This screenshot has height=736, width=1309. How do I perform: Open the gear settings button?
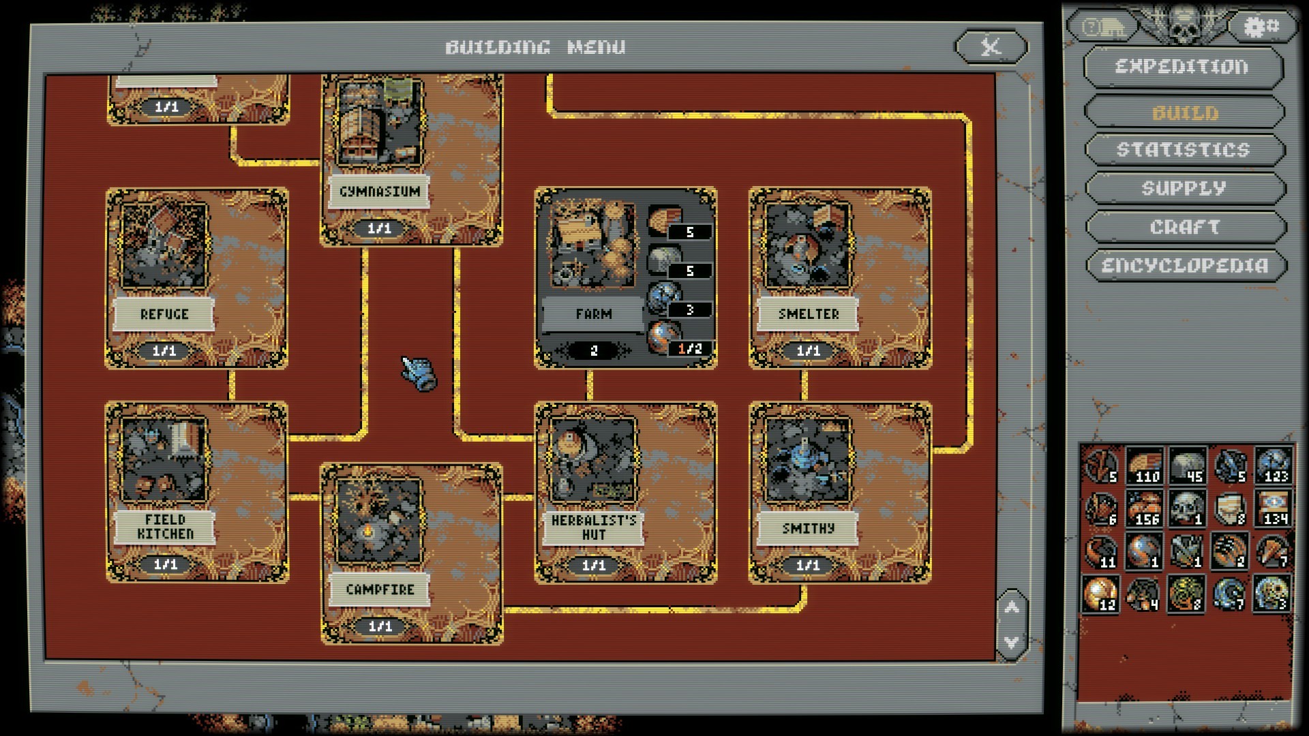pyautogui.click(x=1261, y=27)
